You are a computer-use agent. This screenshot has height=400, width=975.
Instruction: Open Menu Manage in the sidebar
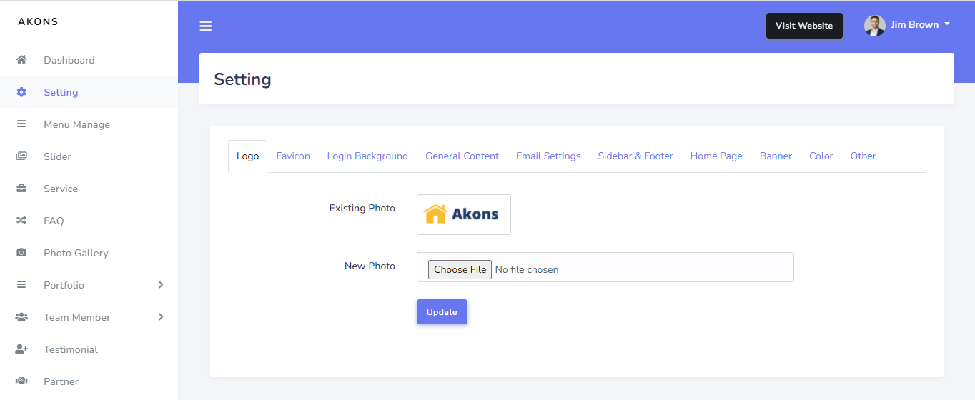76,124
